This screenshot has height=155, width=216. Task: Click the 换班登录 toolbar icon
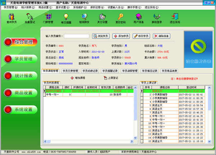pos(157,18)
